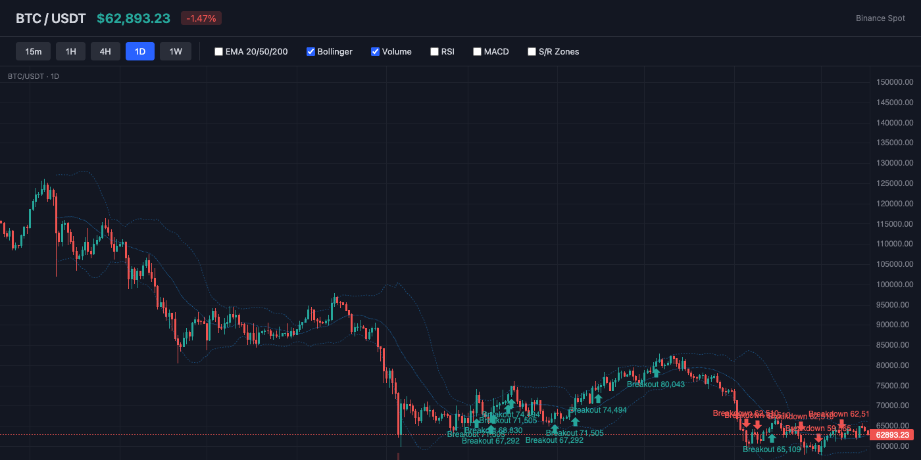This screenshot has width=921, height=460.
Task: Click the 110000.00 axis label
Action: pos(895,244)
